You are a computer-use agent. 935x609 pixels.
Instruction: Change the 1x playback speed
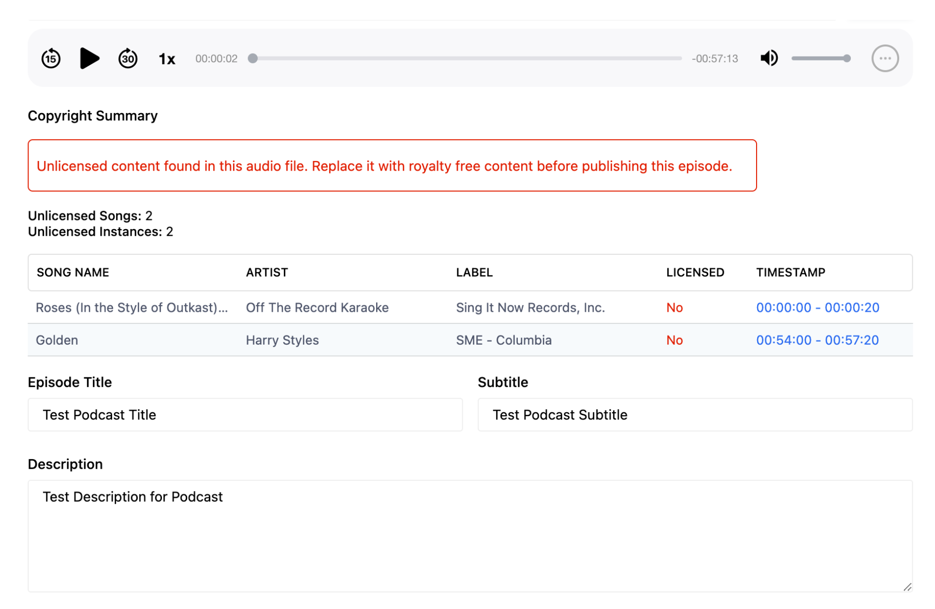tap(167, 59)
